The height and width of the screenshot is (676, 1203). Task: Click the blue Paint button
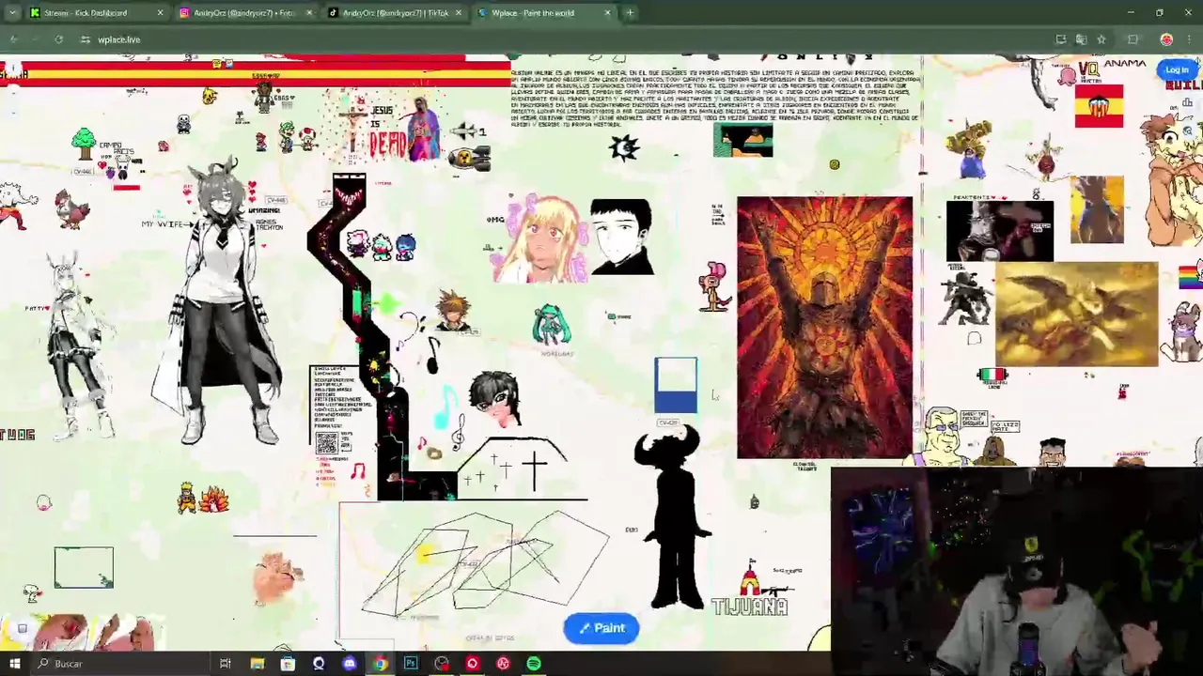point(601,628)
